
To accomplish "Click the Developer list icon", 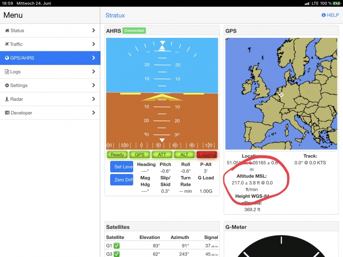I will 7,113.
